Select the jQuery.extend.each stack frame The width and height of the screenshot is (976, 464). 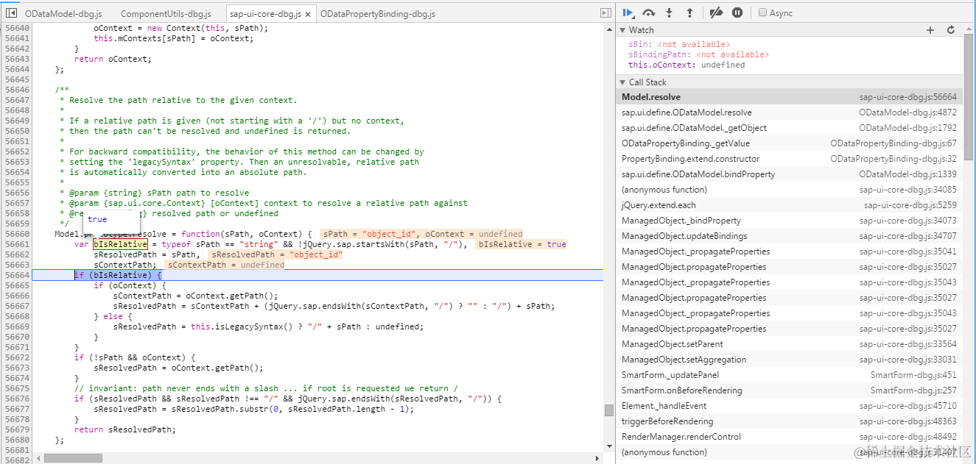(789, 205)
